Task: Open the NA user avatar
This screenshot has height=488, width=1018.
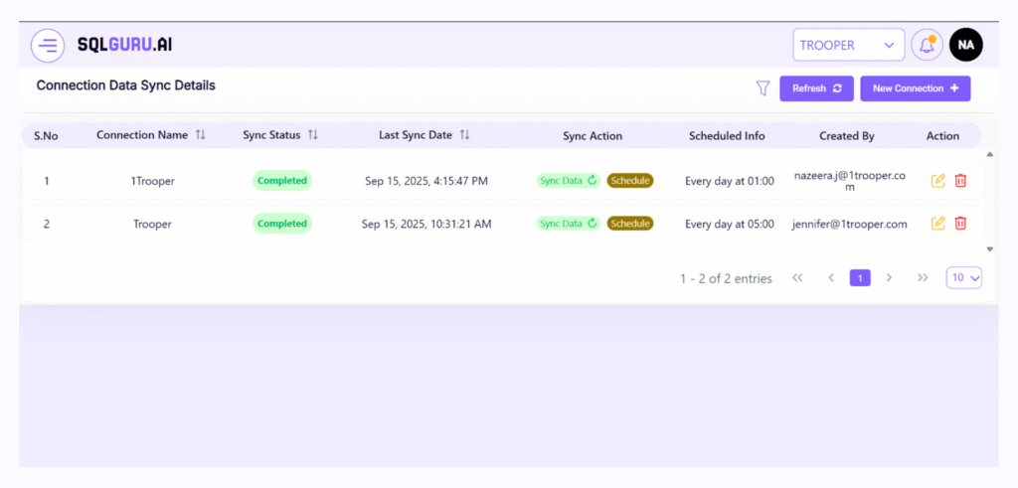Action: (965, 45)
